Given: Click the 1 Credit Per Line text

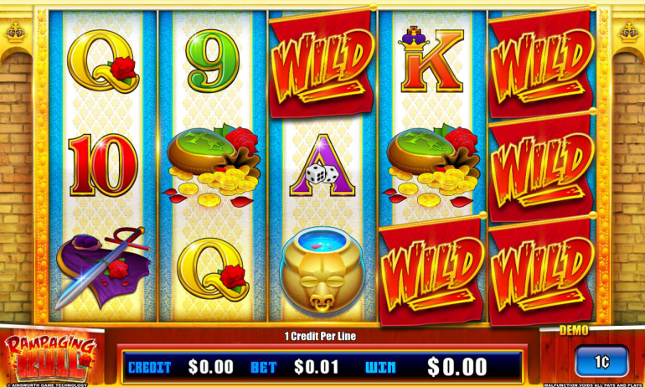Looking at the screenshot, I should [321, 337].
